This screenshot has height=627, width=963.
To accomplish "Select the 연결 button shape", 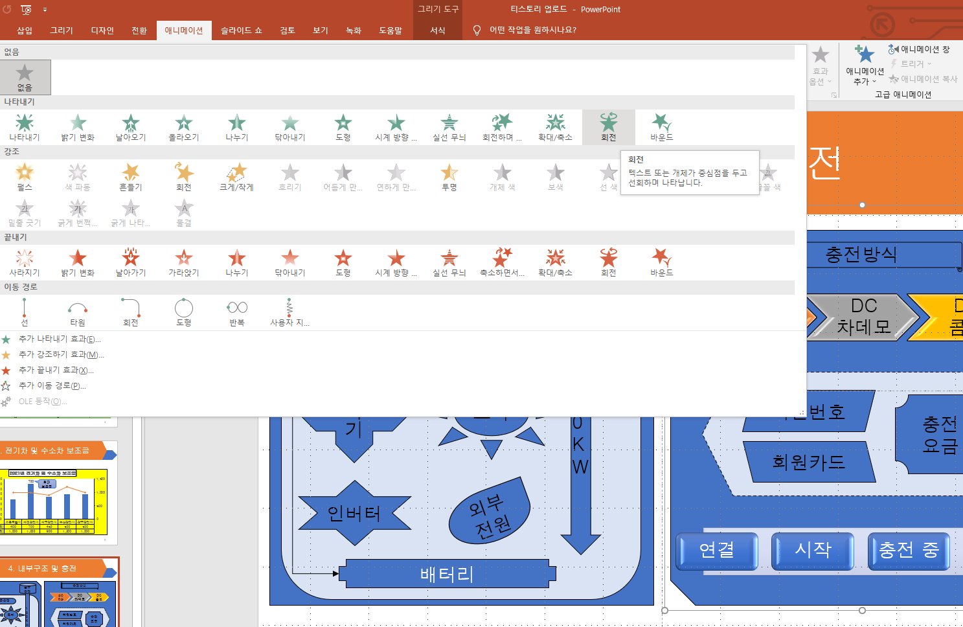I will (x=717, y=551).
